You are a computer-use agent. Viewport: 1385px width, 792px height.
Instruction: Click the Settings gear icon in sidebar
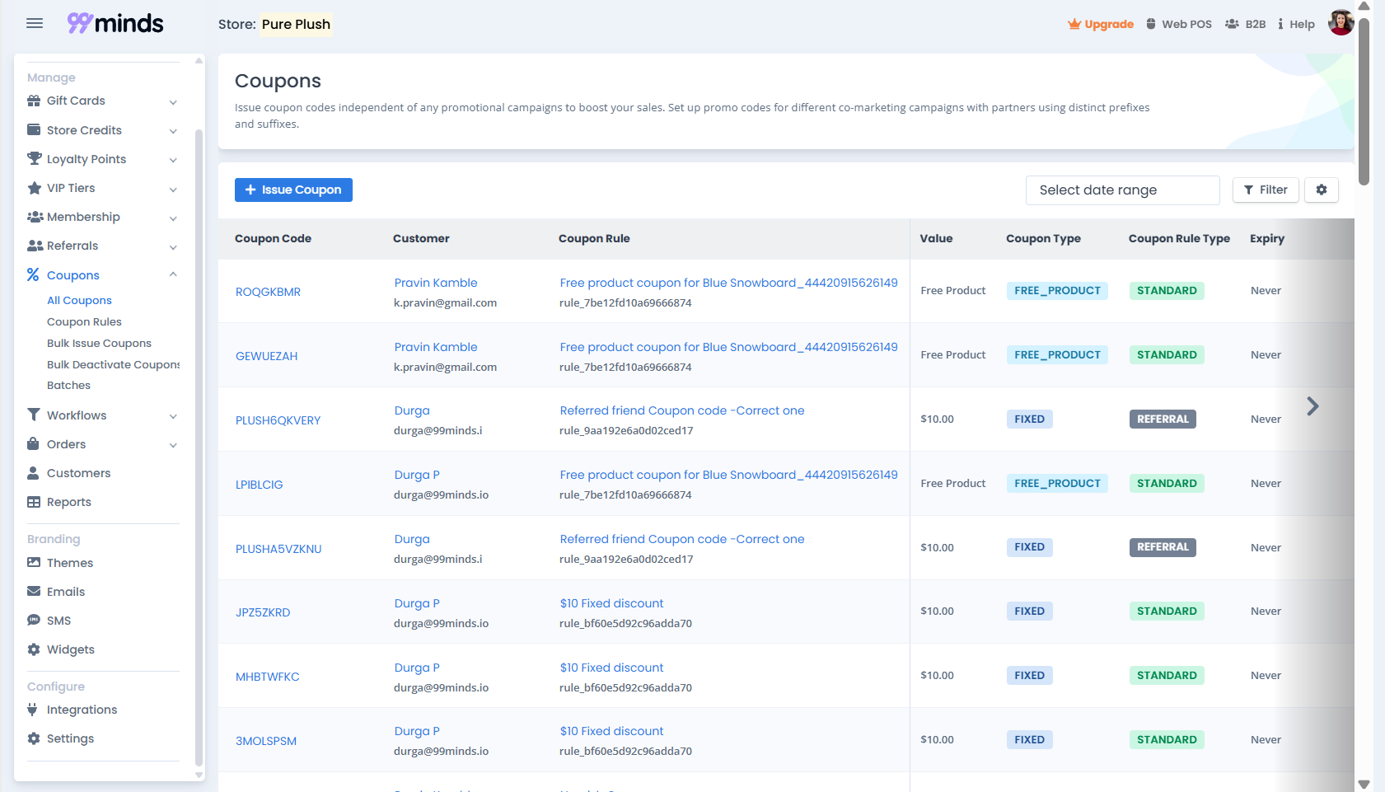coord(34,738)
